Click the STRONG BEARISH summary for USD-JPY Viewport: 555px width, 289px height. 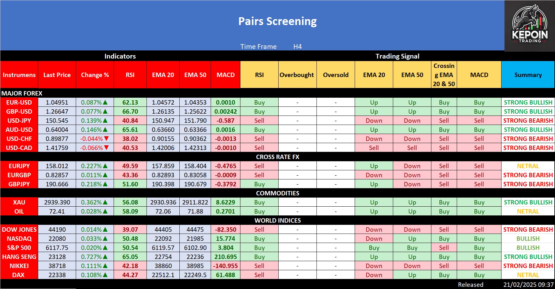pyautogui.click(x=528, y=121)
